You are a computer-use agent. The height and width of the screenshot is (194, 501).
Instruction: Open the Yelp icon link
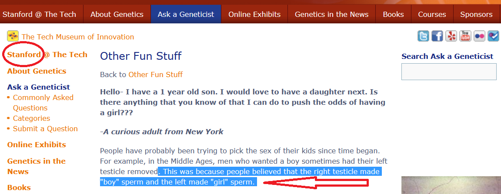[x=451, y=36]
